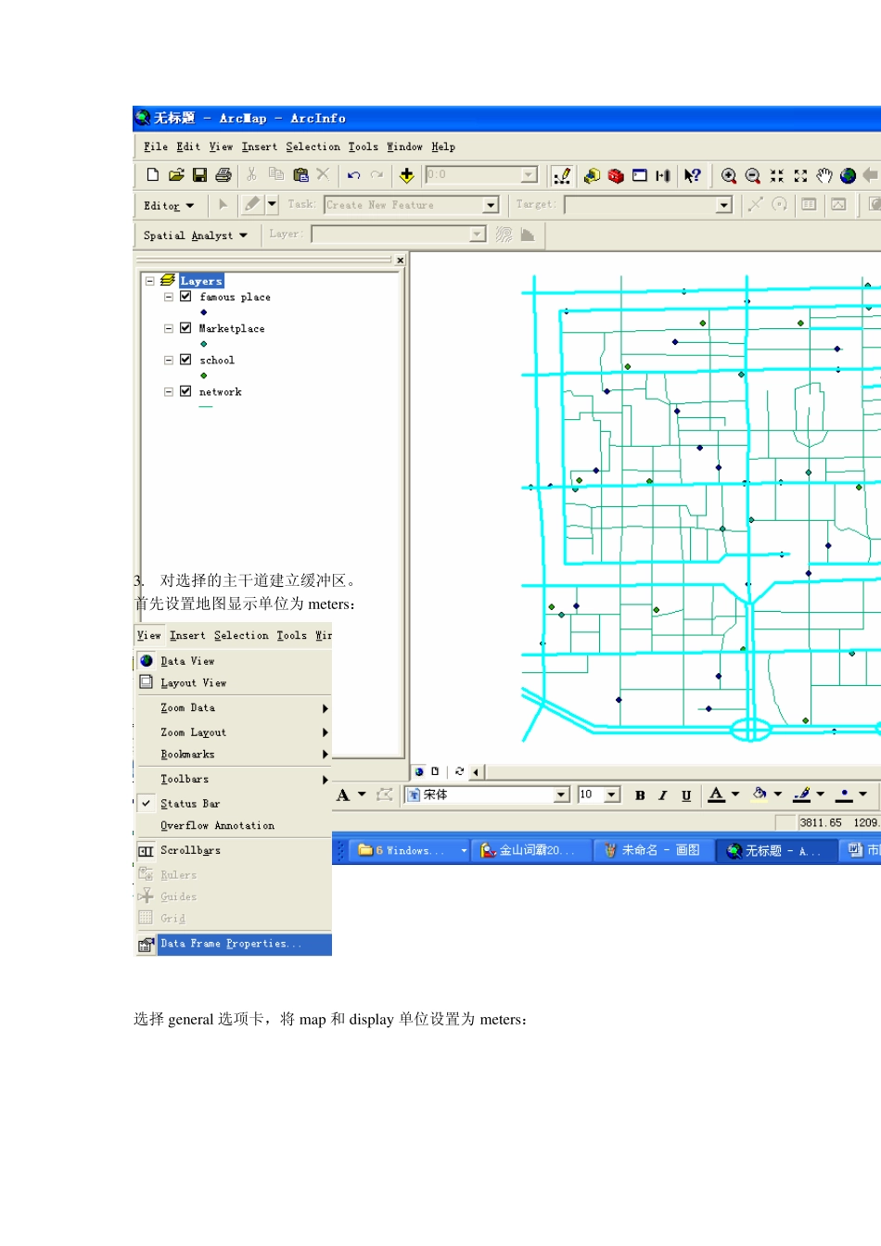Click the Fixed Zoom Out arrows icon

[800, 175]
